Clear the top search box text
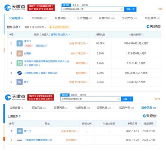Viewport: 166px width, 151px height. pos(122,9)
